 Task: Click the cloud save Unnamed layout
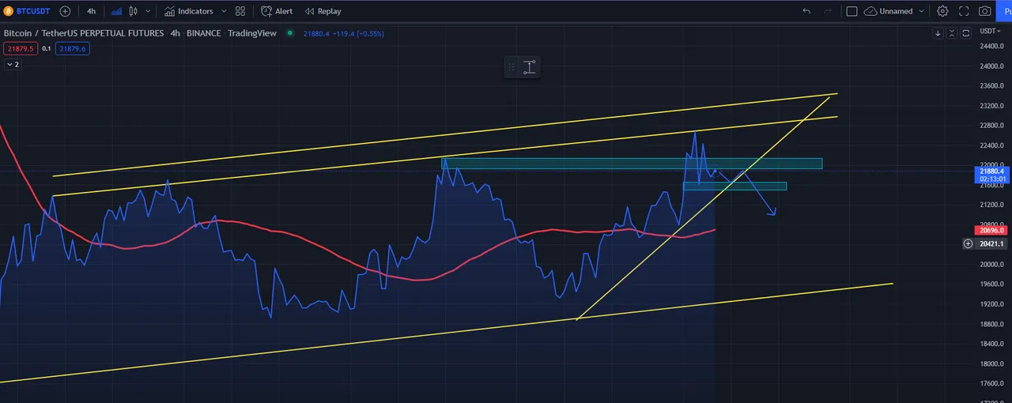point(889,11)
